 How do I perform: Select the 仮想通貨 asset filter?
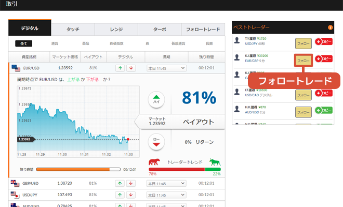coord(178,43)
